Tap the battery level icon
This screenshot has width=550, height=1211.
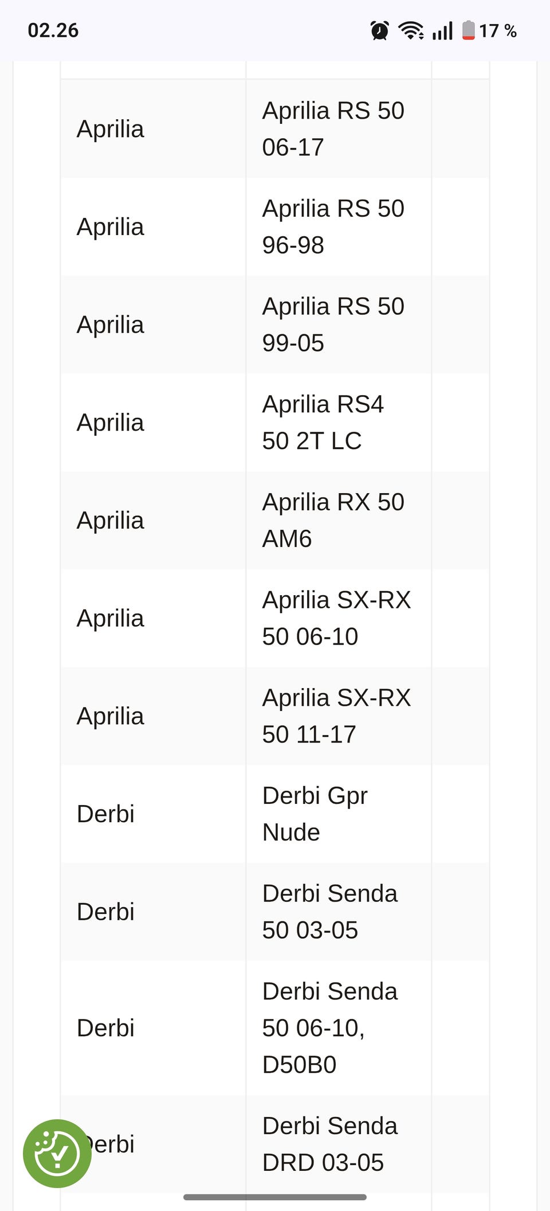click(x=469, y=30)
